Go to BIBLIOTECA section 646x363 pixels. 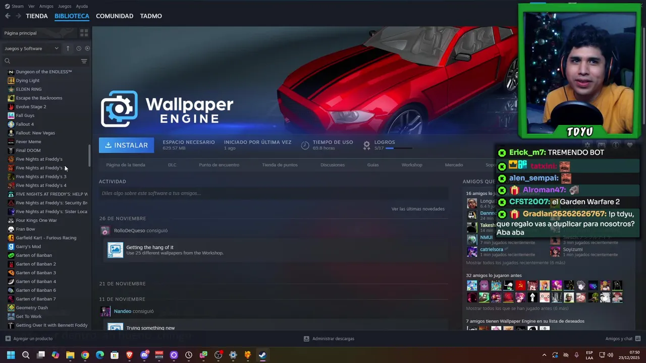(x=72, y=16)
